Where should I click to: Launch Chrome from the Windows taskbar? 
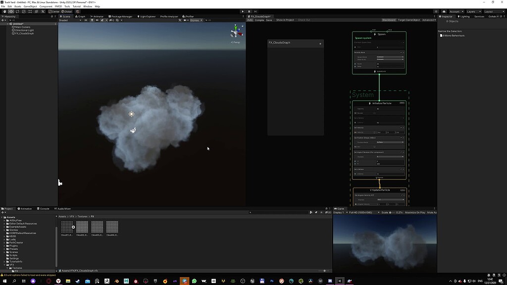coord(165,281)
